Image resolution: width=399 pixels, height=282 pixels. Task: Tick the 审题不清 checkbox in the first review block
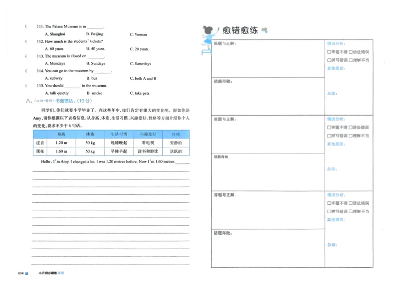point(329,52)
